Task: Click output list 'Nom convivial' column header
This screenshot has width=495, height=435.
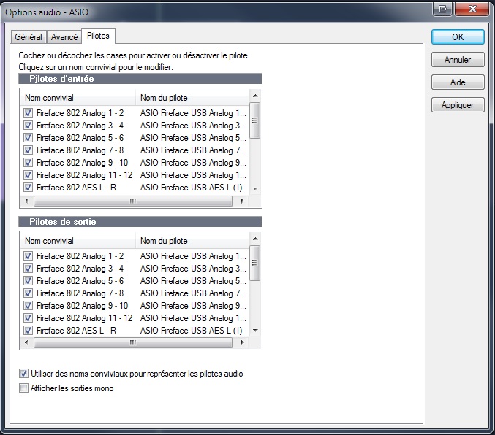Action: 78,241
